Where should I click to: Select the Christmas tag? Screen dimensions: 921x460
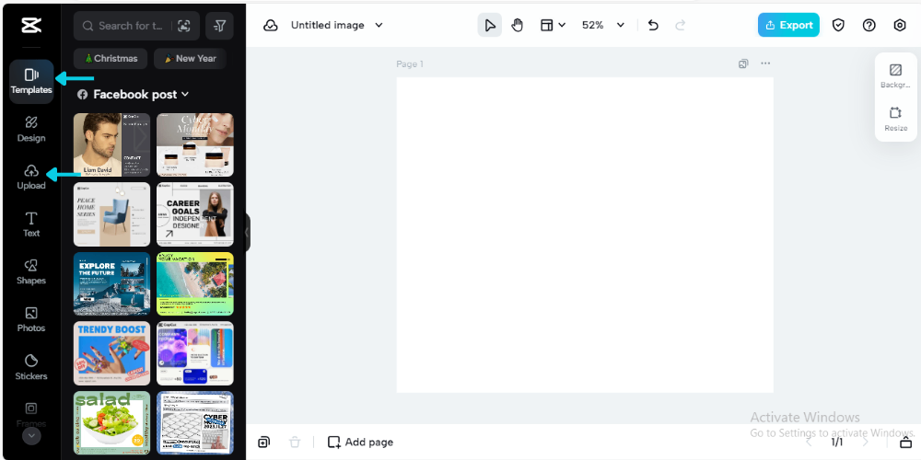(110, 59)
